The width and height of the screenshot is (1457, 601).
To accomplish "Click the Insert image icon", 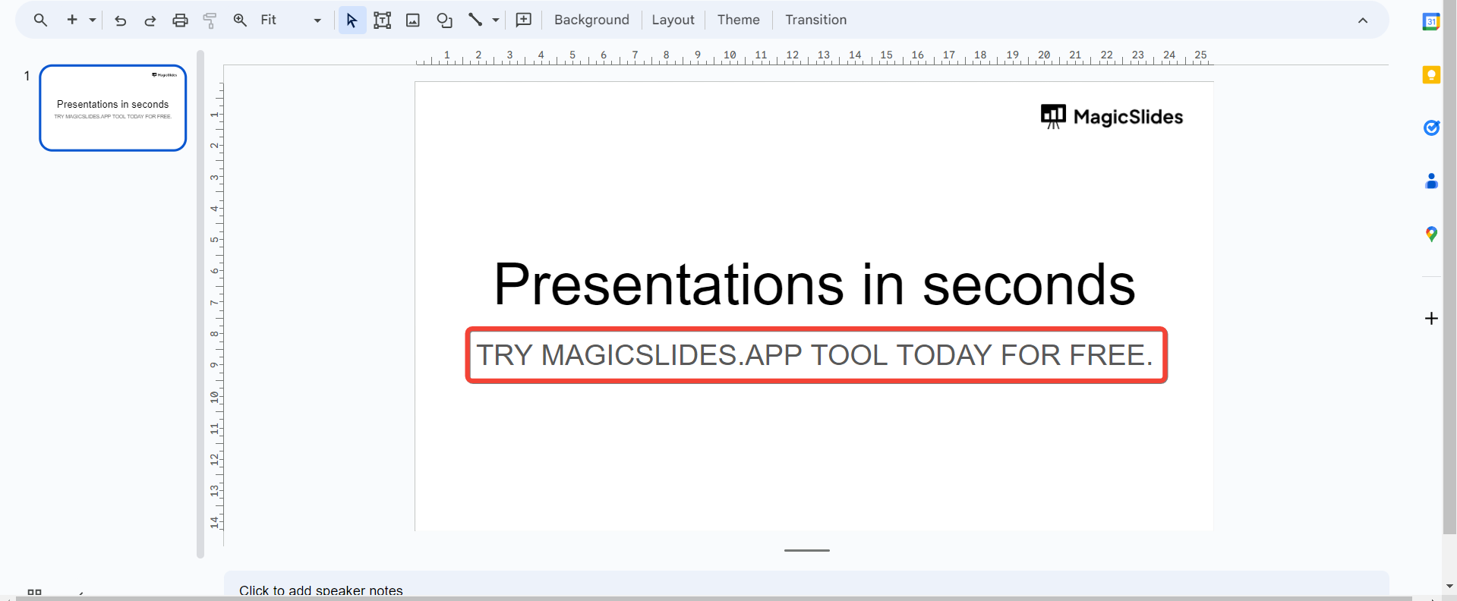I will tap(413, 20).
